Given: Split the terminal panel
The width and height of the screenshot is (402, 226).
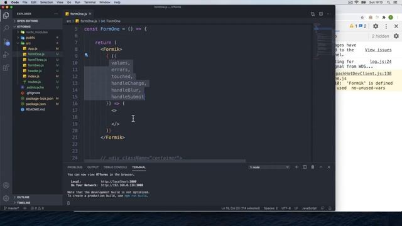Looking at the screenshot, I should pyautogui.click(x=305, y=167).
